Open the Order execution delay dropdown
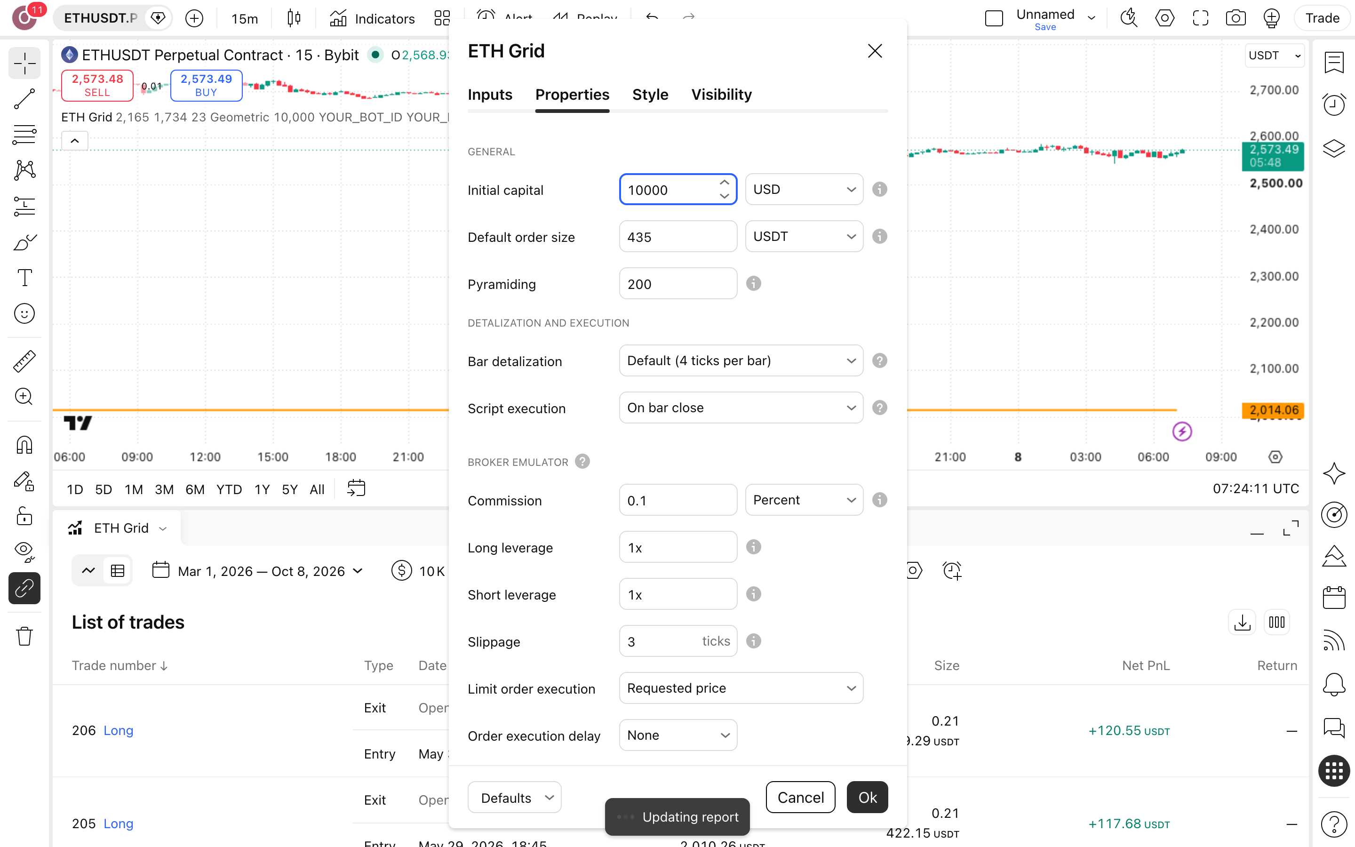 [678, 735]
